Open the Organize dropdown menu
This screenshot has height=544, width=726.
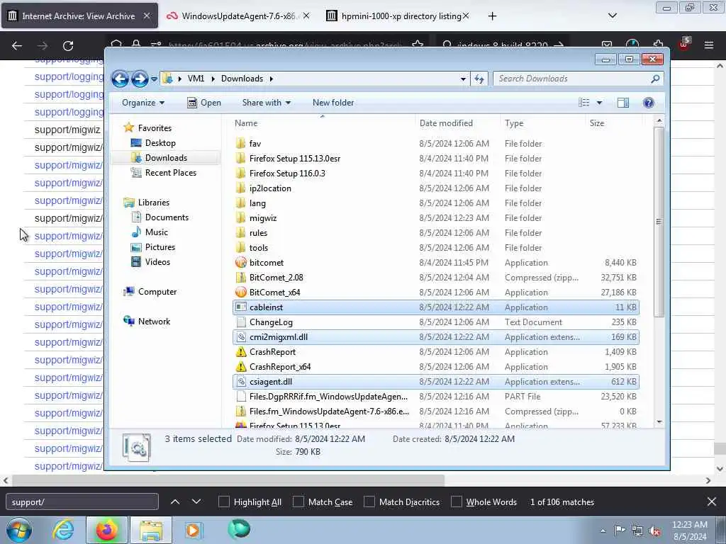[143, 103]
